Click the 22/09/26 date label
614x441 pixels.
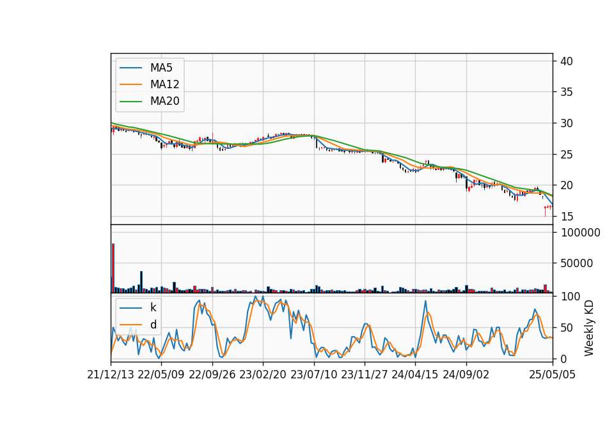(212, 375)
